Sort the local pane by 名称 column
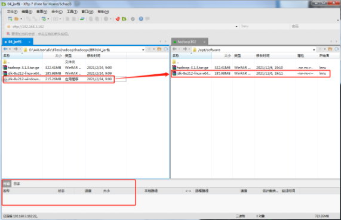Image resolution: width=341 pixels, height=220 pixels. pyautogui.click(x=23, y=56)
